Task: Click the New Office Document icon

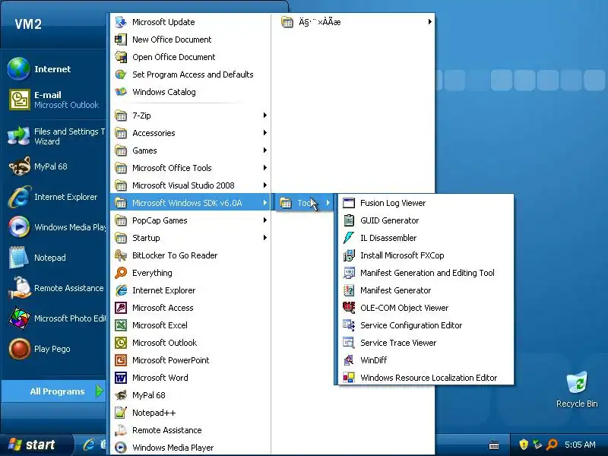Action: point(121,40)
